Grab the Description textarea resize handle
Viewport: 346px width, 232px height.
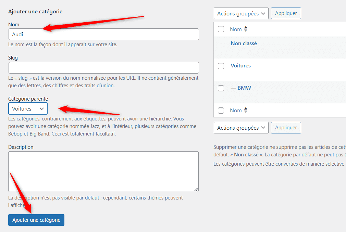(196, 190)
